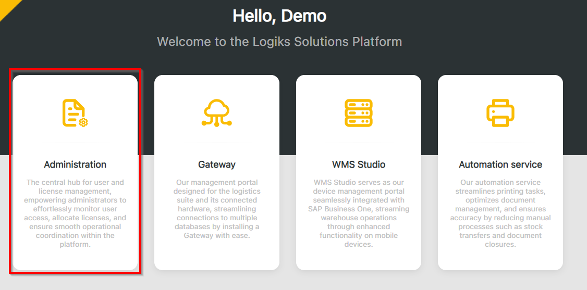Click the divider line in the Administration card
The height and width of the screenshot is (290, 587).
[75, 143]
